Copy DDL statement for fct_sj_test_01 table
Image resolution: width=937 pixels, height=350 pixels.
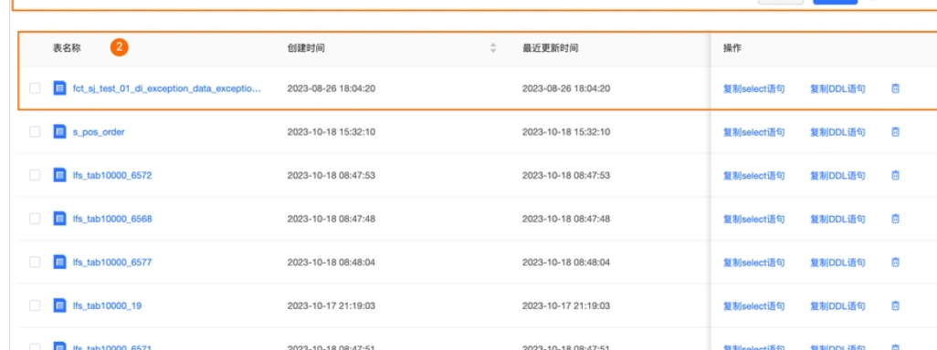(837, 88)
